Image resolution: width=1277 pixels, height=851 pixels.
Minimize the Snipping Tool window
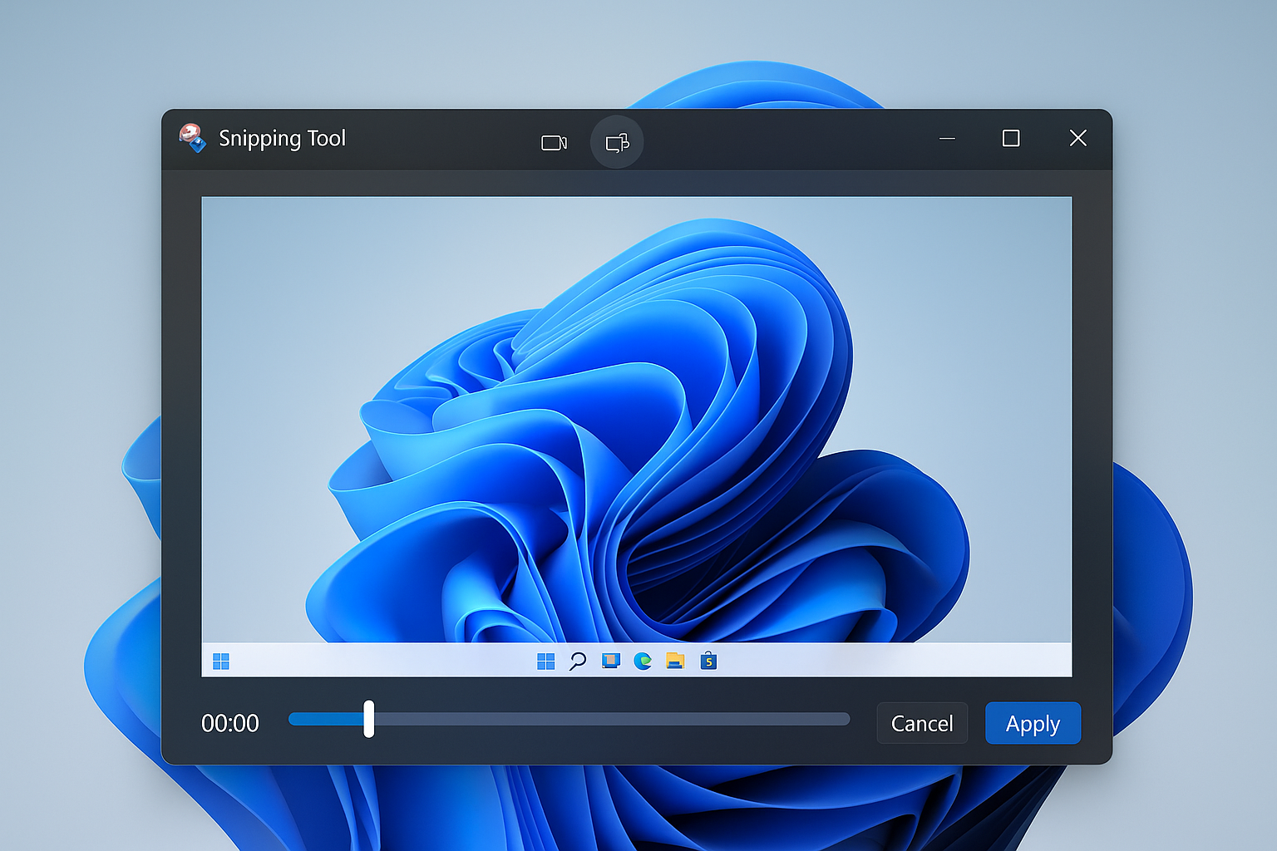point(947,138)
